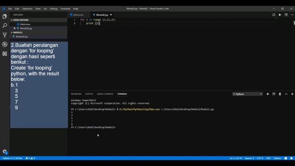Change language mode via Python status item
Image resolution: width=295 pixels, height=166 pixels.
[277, 158]
